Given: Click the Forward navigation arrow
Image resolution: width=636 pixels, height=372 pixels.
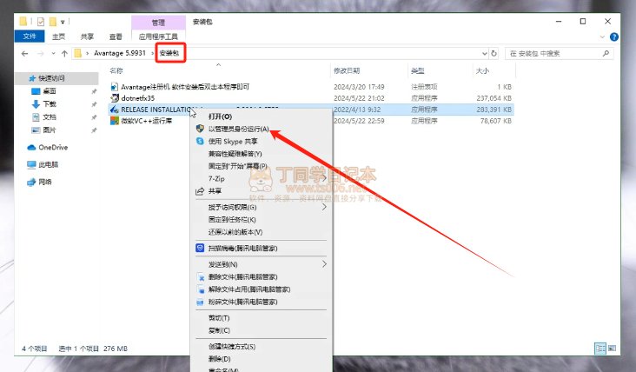Looking at the screenshot, I should tap(40, 54).
